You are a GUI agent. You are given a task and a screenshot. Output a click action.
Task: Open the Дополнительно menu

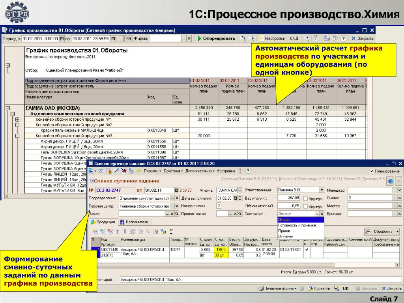coord(200,171)
